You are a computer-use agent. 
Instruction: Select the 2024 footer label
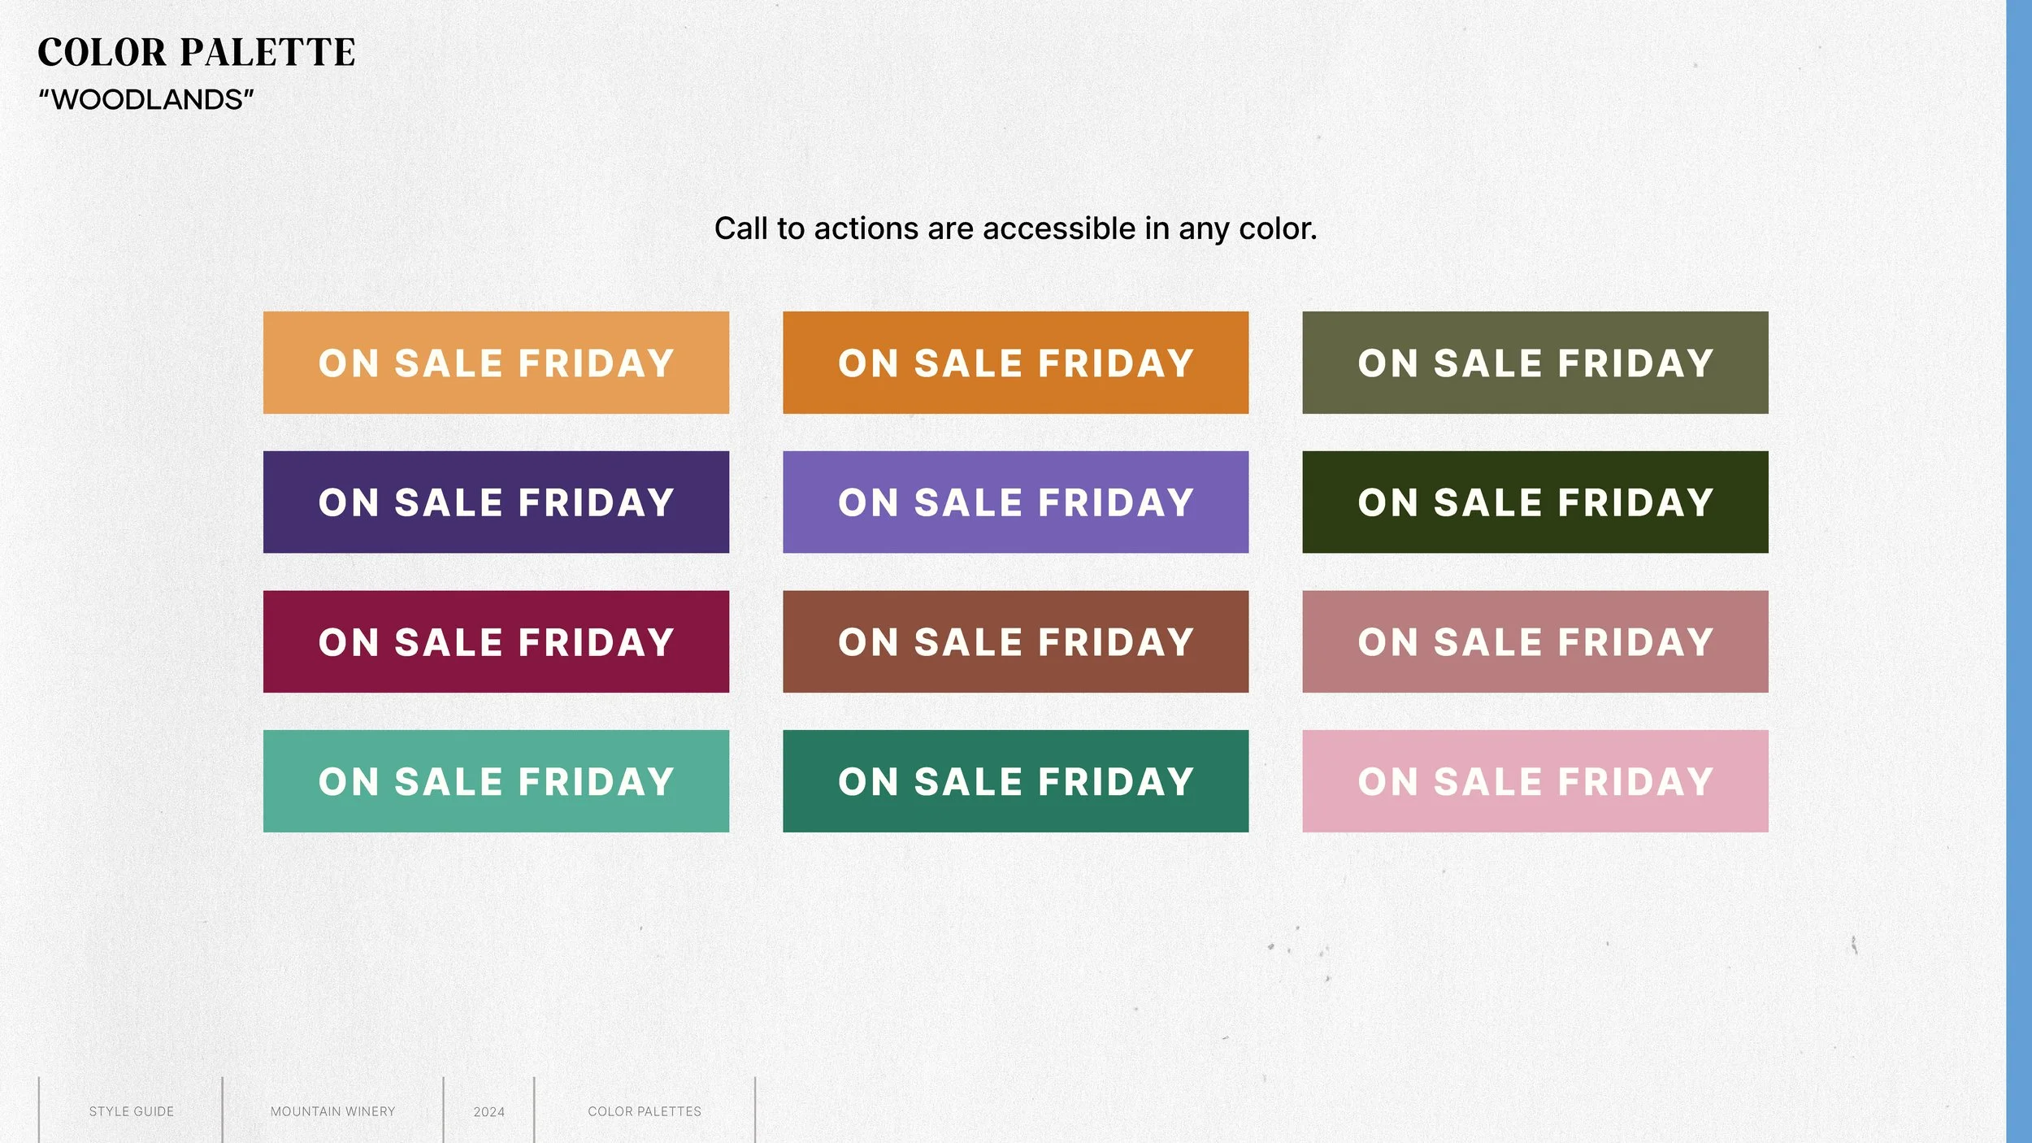488,1112
